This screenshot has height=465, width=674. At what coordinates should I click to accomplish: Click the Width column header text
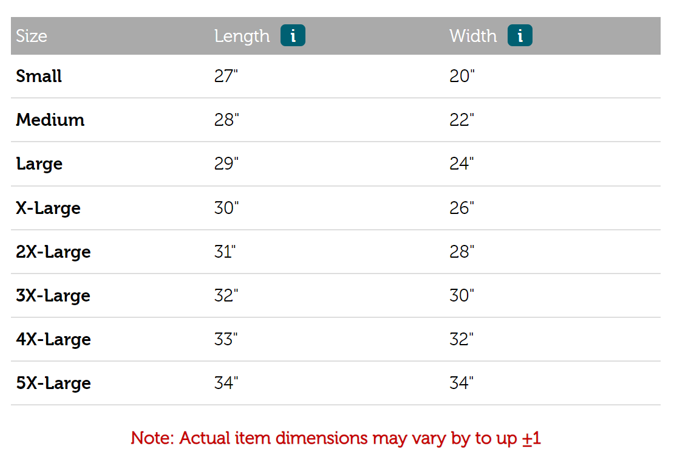[x=473, y=36]
